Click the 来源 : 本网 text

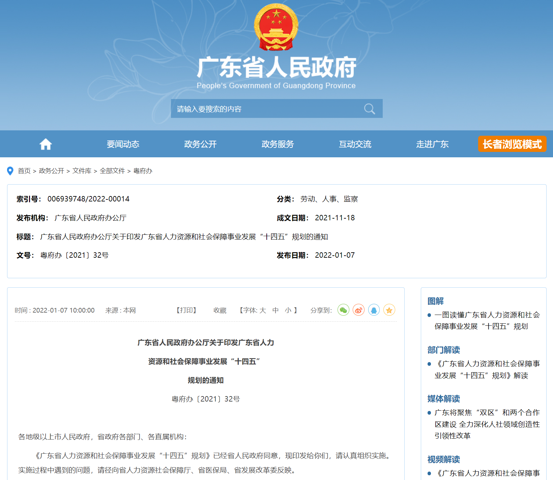tap(120, 310)
